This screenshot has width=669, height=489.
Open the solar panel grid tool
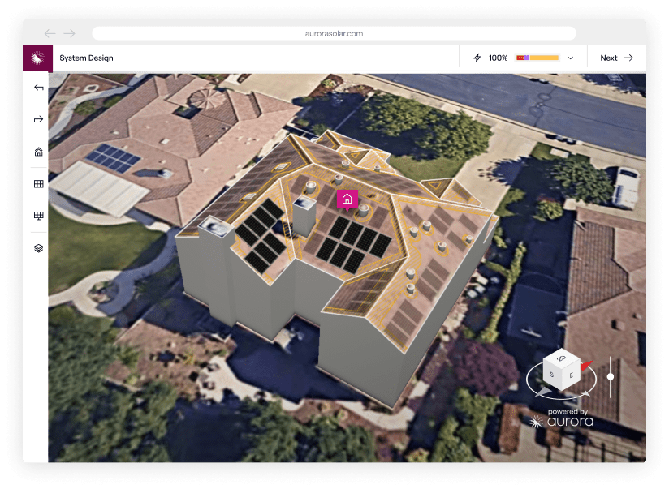(x=39, y=184)
